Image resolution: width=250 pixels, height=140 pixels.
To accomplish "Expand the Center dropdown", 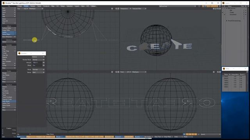I will (x=9, y=65).
